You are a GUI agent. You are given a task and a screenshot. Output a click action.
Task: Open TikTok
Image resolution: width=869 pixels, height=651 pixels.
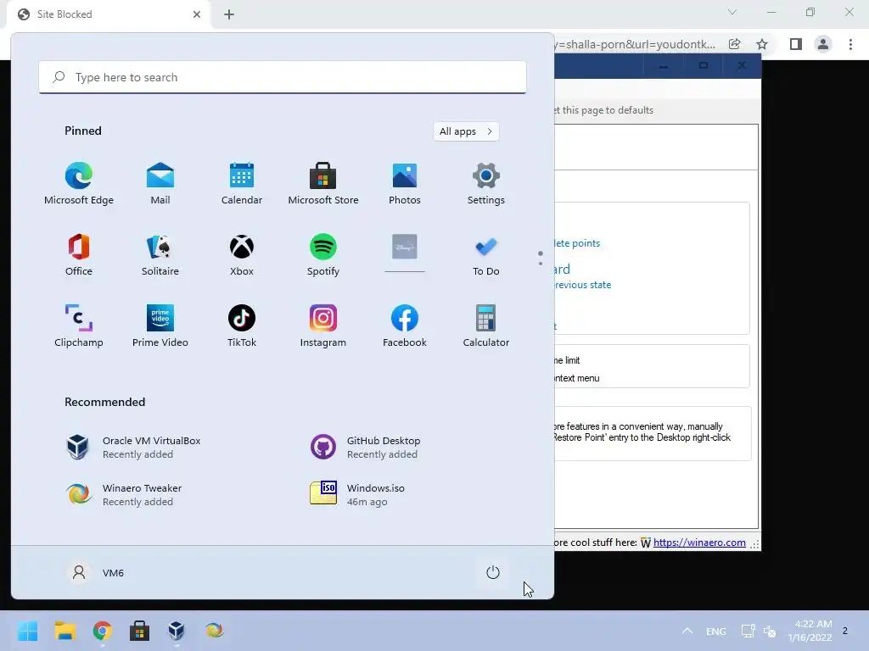(242, 325)
